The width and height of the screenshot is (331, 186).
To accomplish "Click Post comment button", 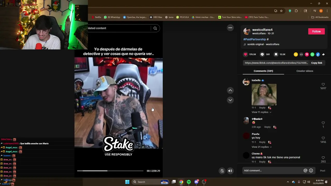I will pyautogui.click(x=322, y=171).
